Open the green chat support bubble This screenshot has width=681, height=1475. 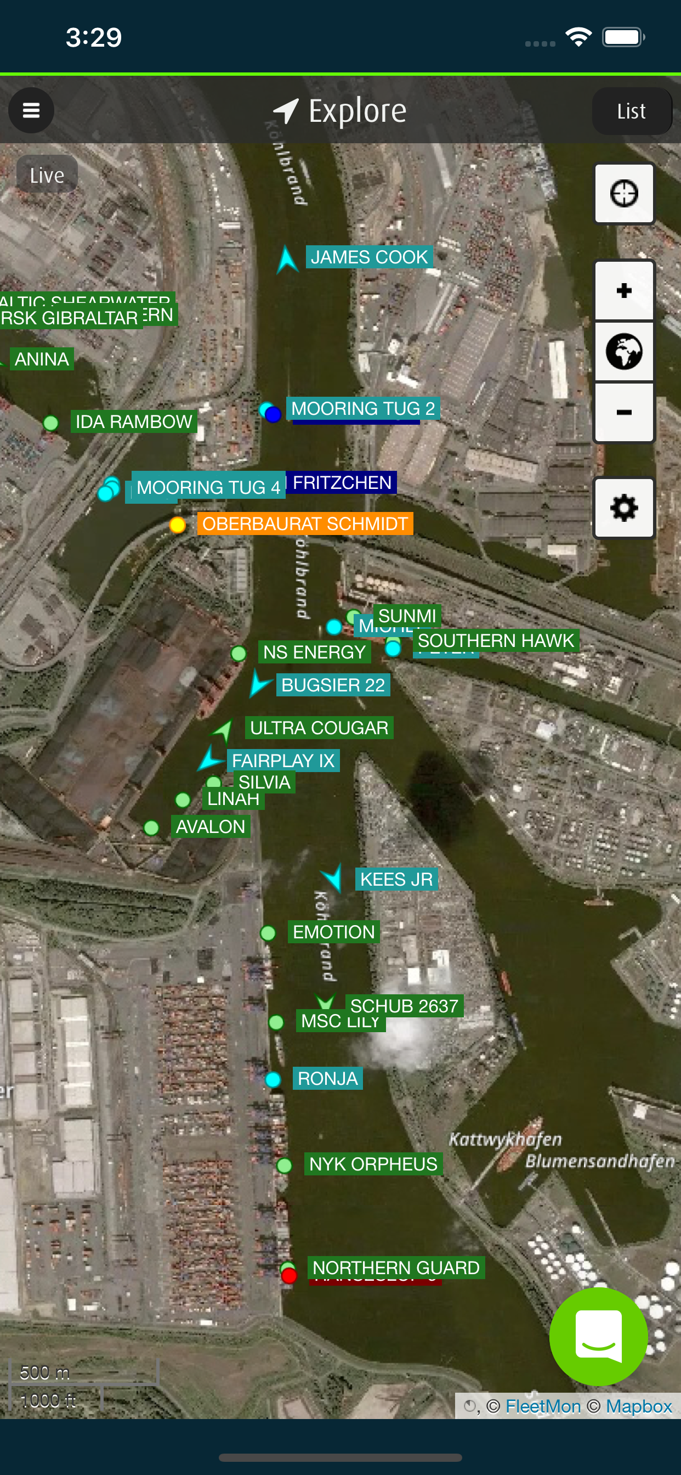tap(599, 1336)
